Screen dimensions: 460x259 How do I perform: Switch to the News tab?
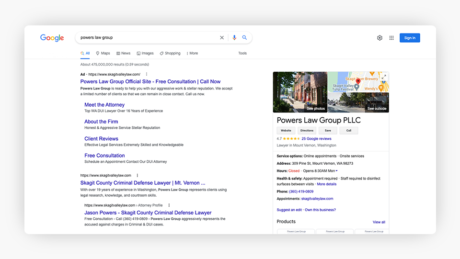point(123,53)
